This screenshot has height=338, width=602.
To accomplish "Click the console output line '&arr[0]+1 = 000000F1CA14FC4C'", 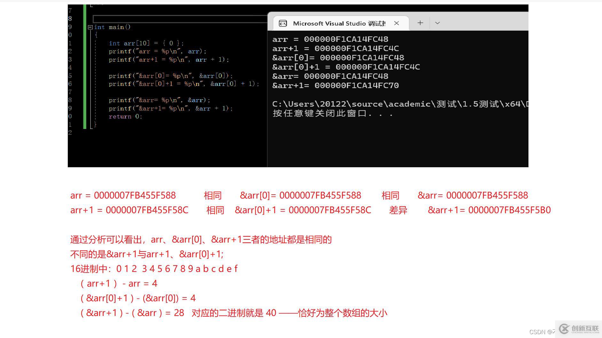I will coord(346,67).
